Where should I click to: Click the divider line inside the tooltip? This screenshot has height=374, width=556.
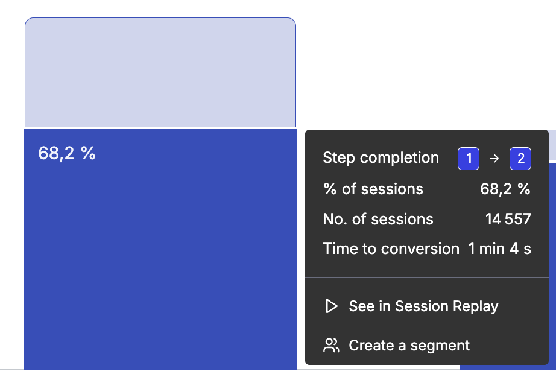click(427, 278)
